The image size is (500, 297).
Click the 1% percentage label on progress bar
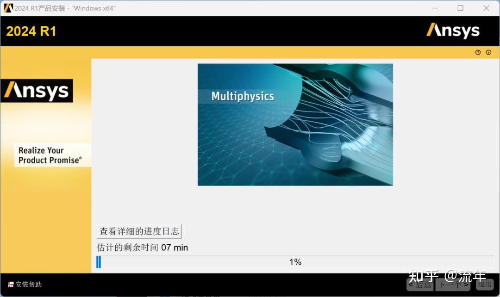tap(295, 262)
